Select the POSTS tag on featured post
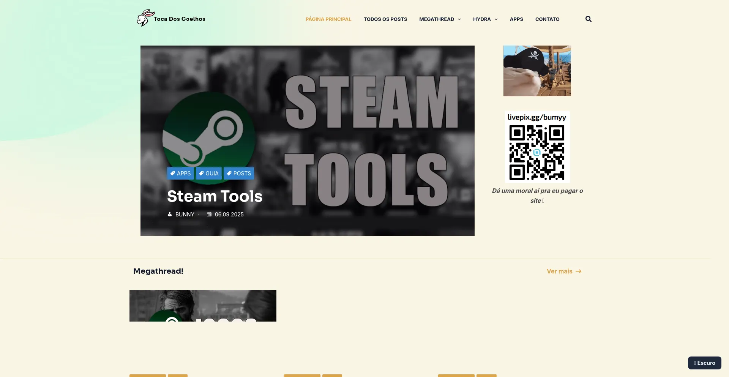 pos(239,174)
